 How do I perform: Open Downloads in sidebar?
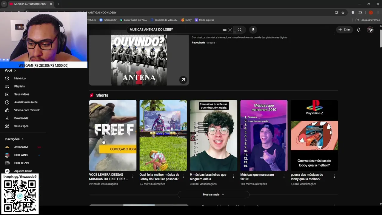pyautogui.click(x=21, y=118)
